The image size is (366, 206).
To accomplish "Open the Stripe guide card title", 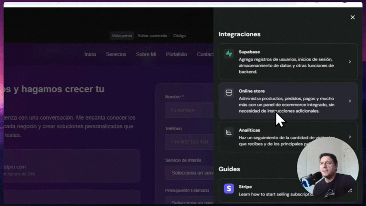I will [x=245, y=187].
